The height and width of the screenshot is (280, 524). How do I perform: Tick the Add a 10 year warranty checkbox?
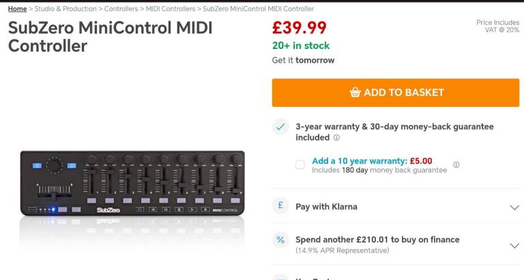[x=300, y=165]
